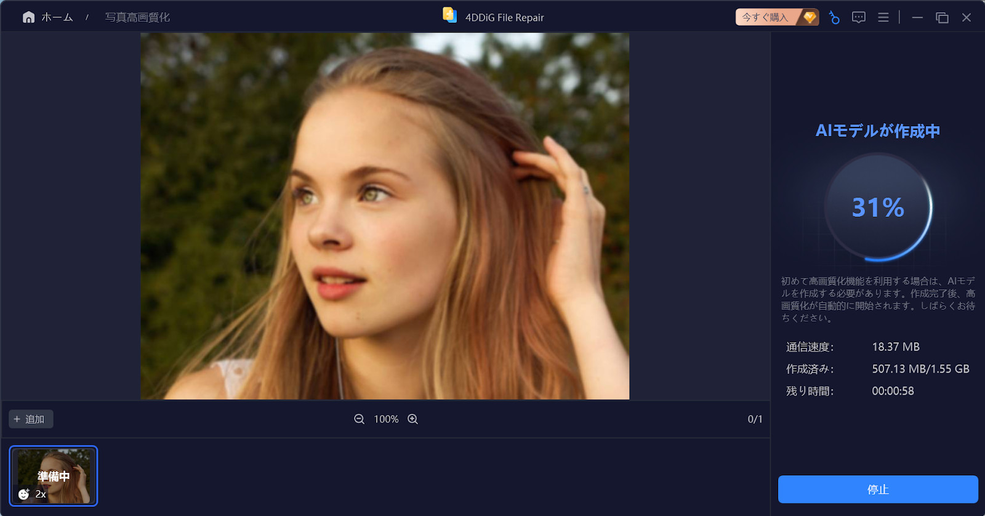The width and height of the screenshot is (985, 516).
Task: Open the feedback chat bubble icon
Action: pyautogui.click(x=859, y=17)
